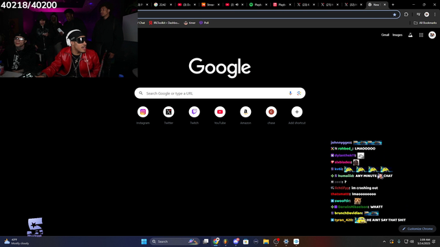Image resolution: width=440 pixels, height=247 pixels.
Task: Open Settings gear from the taskbar
Action: [286, 242]
